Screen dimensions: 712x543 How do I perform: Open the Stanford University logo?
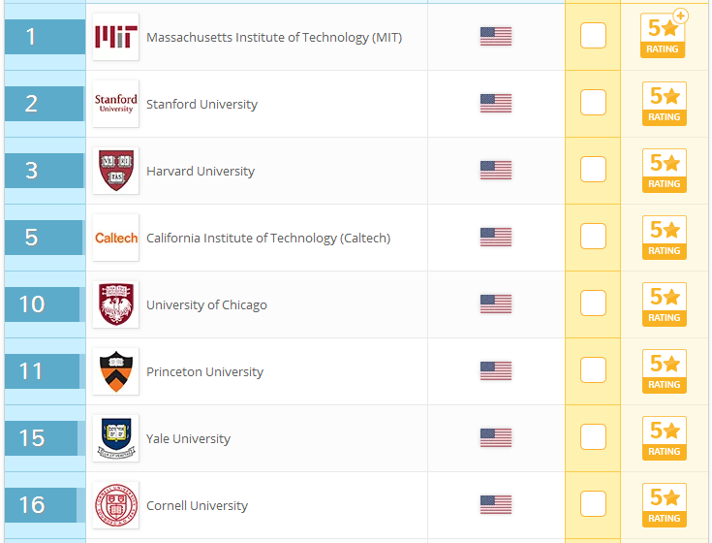[116, 104]
